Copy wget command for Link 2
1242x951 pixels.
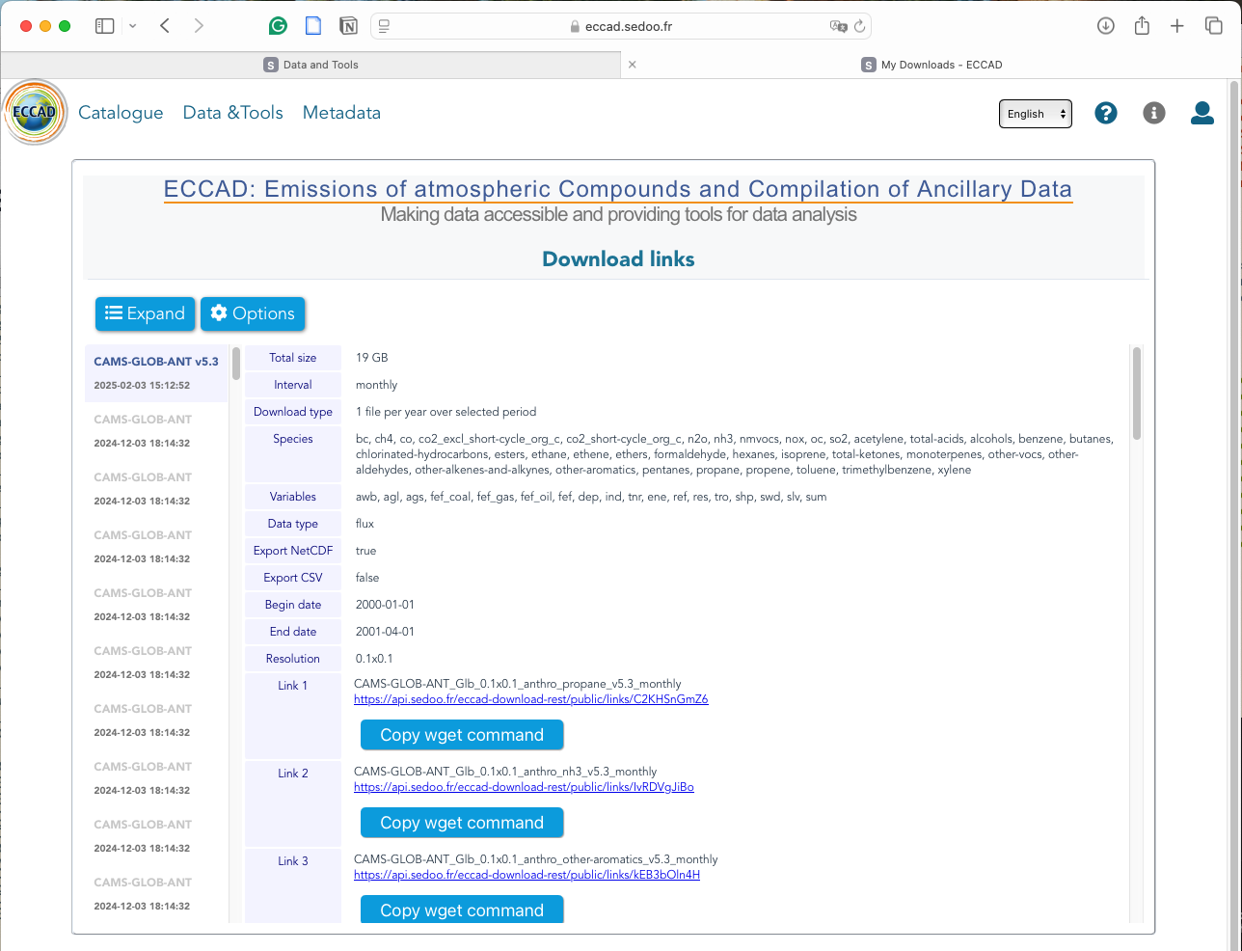462,823
